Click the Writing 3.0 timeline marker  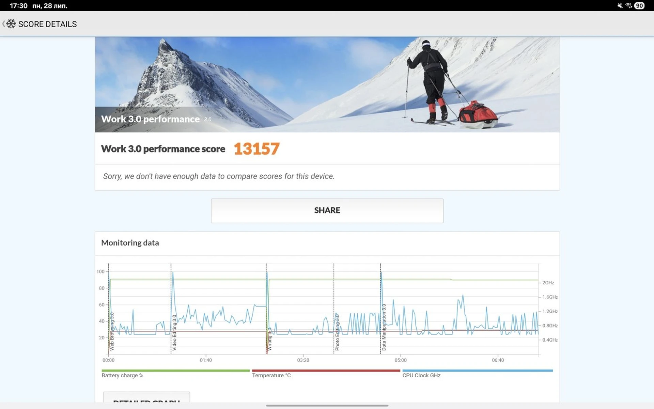[269, 339]
